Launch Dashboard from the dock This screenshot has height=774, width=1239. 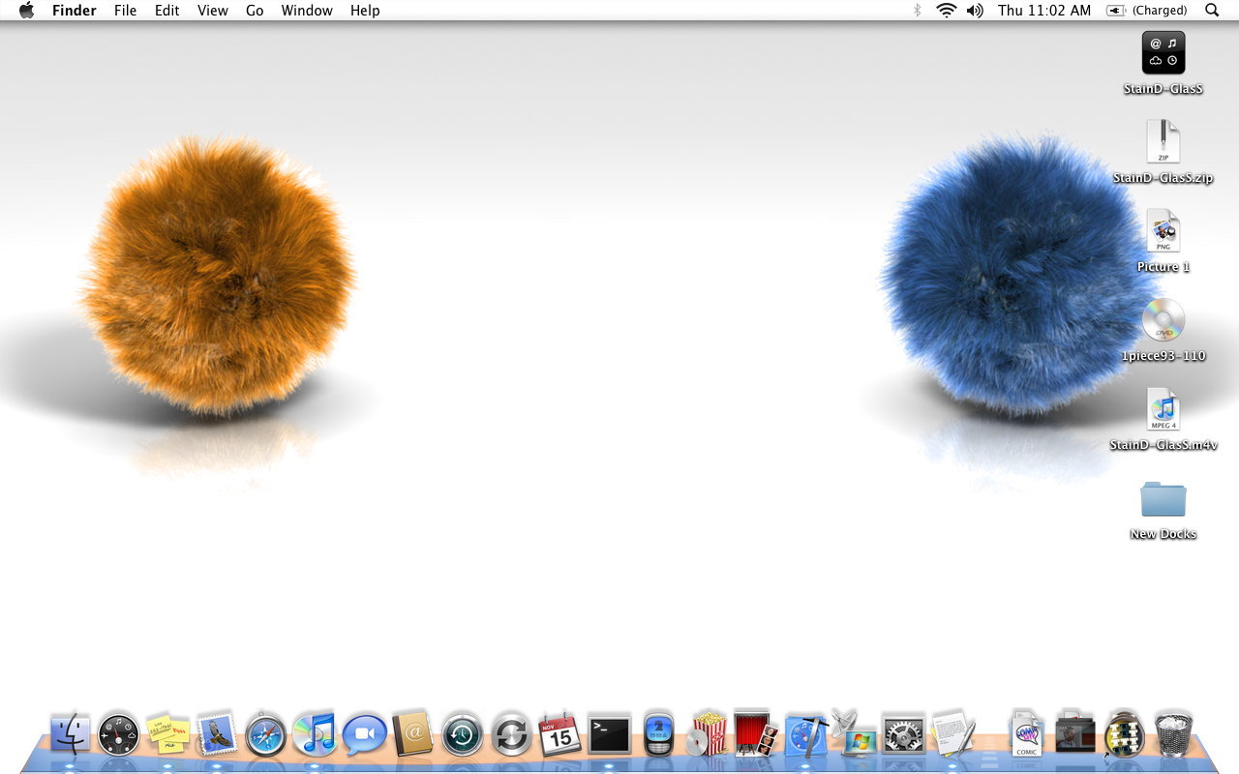point(119,735)
